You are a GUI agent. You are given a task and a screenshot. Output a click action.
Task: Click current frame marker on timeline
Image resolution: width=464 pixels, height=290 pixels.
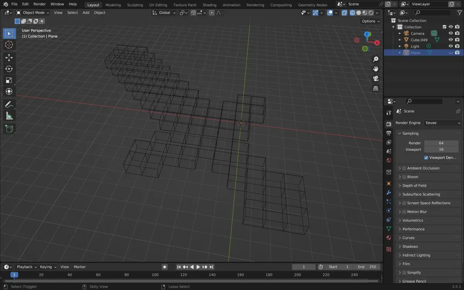(x=14, y=275)
